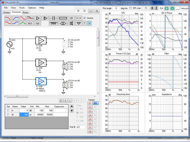Click the Fit zoom button
The height and width of the screenshot is (142, 190).
coord(97,11)
